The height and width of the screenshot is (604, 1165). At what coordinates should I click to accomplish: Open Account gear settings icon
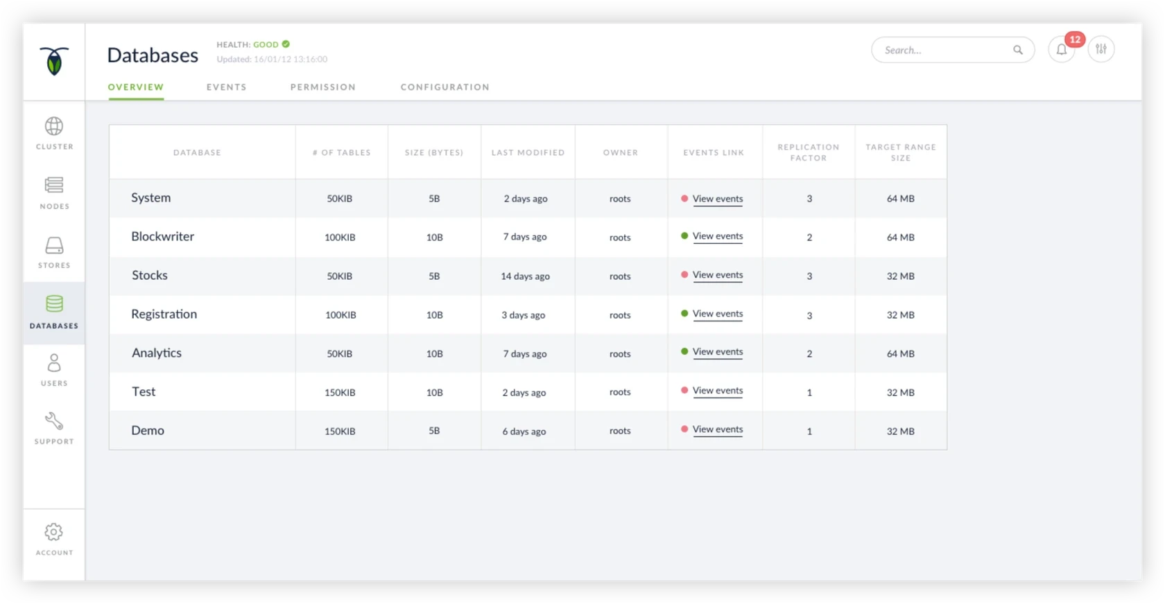click(x=54, y=539)
